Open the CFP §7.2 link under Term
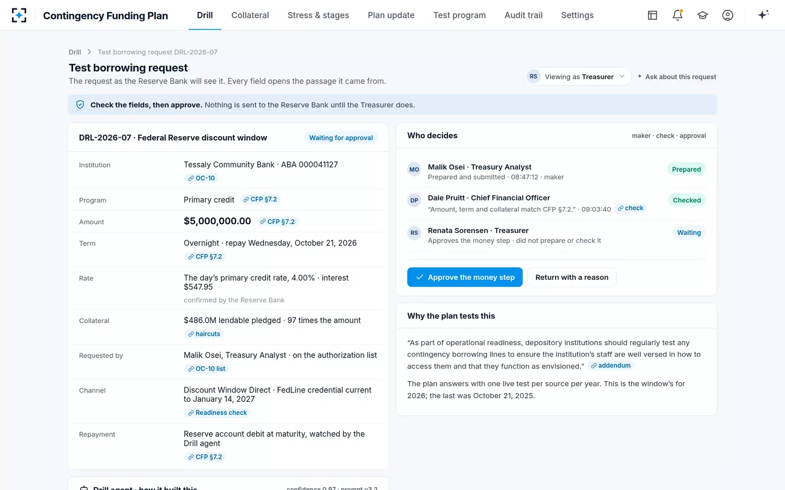 pos(204,256)
